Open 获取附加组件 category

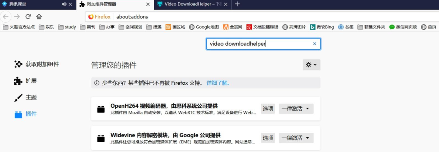tap(37, 64)
